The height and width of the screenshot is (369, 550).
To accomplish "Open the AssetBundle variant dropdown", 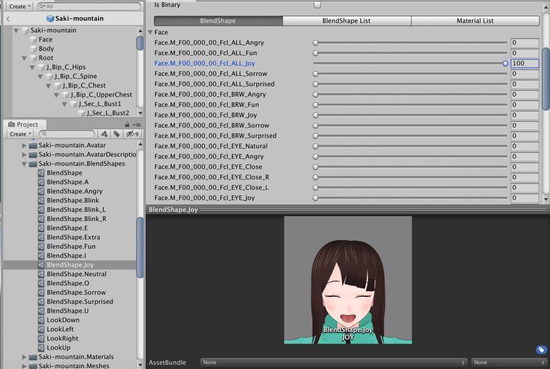I will click(509, 362).
